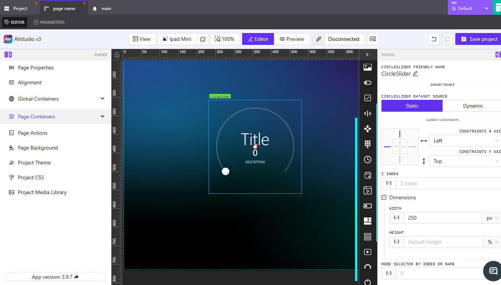Select the Calendar widget in the palette
The image size is (501, 285).
coord(368,175)
